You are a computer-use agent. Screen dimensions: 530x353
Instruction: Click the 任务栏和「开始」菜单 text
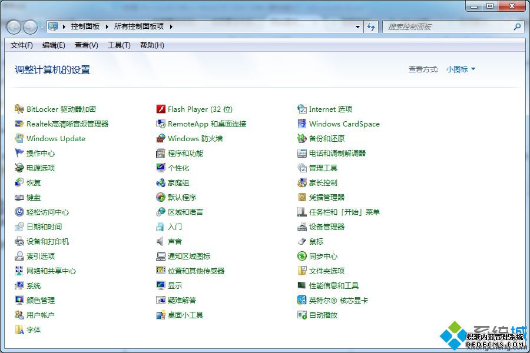(344, 212)
